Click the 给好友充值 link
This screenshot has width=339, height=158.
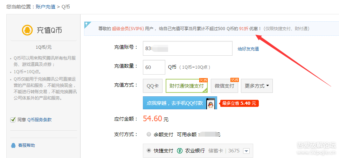click(248, 49)
